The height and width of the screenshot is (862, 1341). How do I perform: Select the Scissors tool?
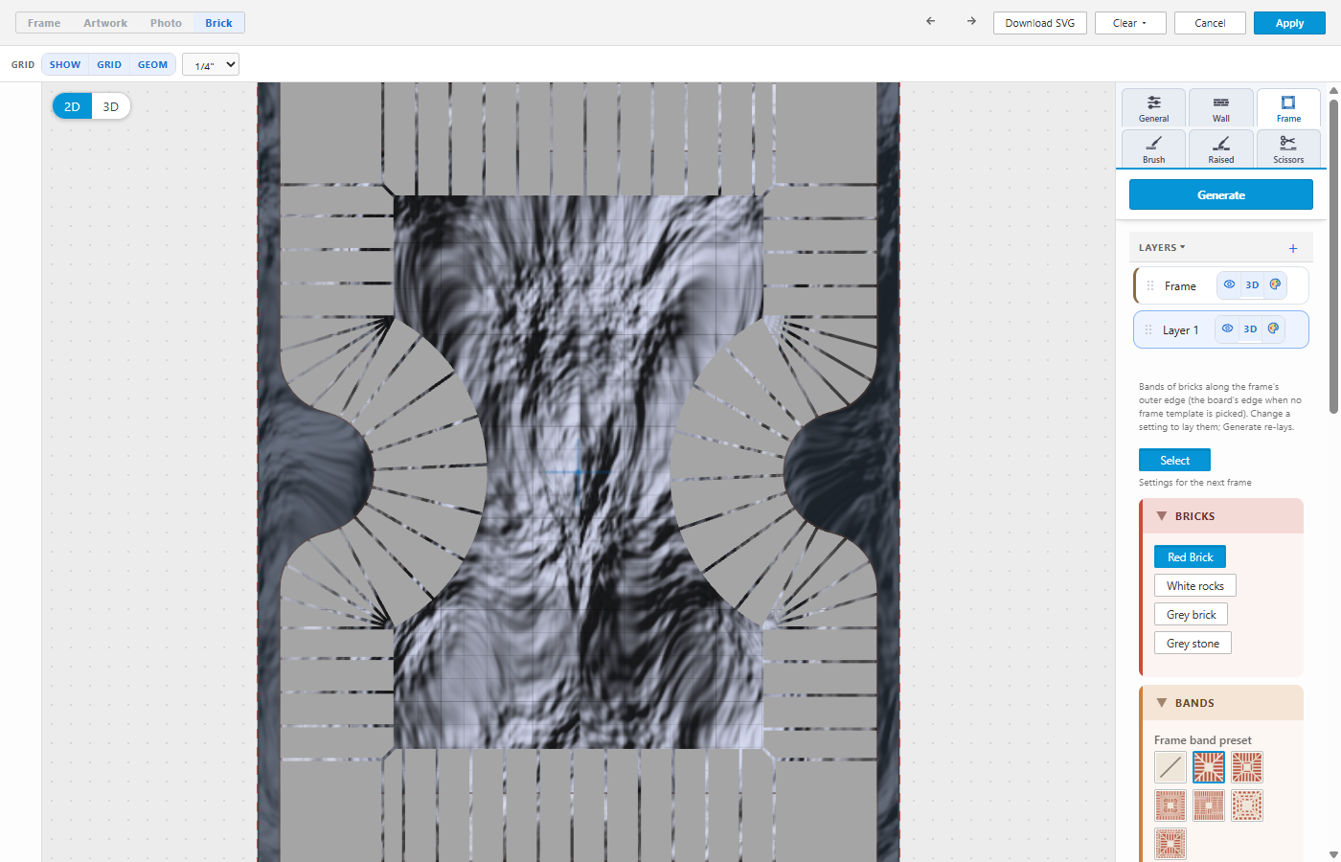(x=1288, y=149)
